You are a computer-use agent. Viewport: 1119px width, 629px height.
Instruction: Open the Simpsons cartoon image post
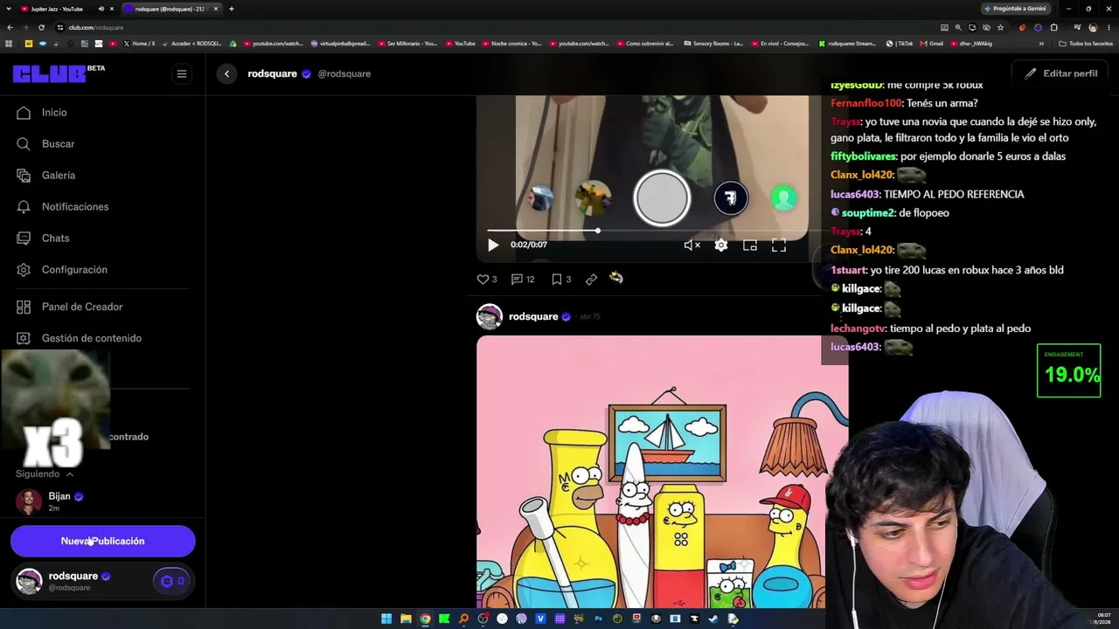click(x=662, y=472)
